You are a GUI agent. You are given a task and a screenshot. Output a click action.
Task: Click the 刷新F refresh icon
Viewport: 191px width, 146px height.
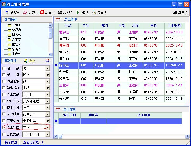(x=77, y=12)
